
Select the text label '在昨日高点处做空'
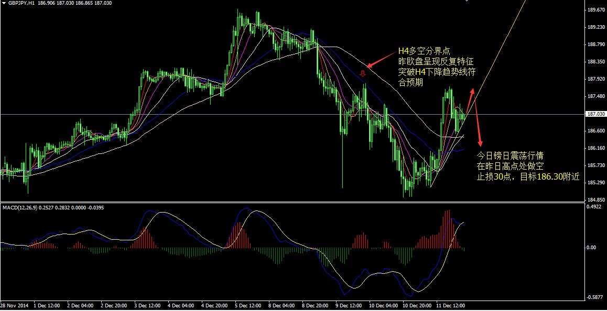point(510,166)
